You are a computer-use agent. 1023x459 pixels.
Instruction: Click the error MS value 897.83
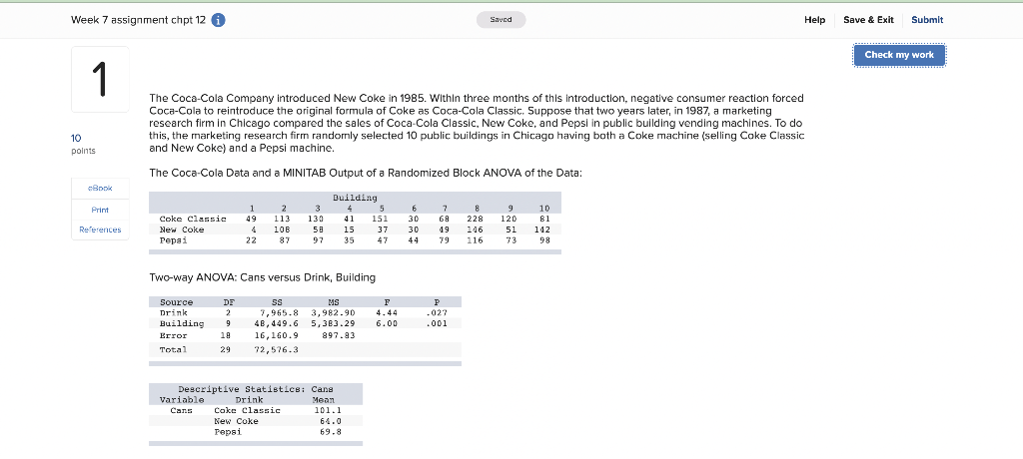(340, 336)
